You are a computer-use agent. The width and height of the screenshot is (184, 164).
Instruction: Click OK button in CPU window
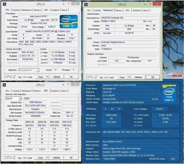tap(71, 77)
